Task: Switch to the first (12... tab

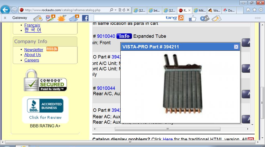Action: pyautogui.click(x=139, y=10)
